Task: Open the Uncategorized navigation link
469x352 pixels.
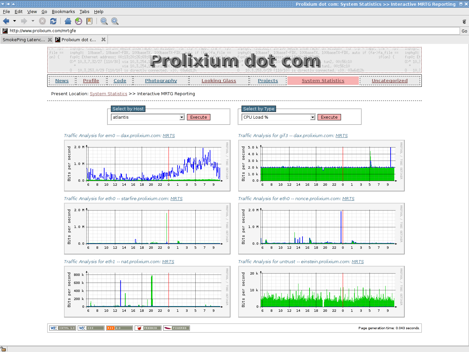Action: pyautogui.click(x=390, y=81)
